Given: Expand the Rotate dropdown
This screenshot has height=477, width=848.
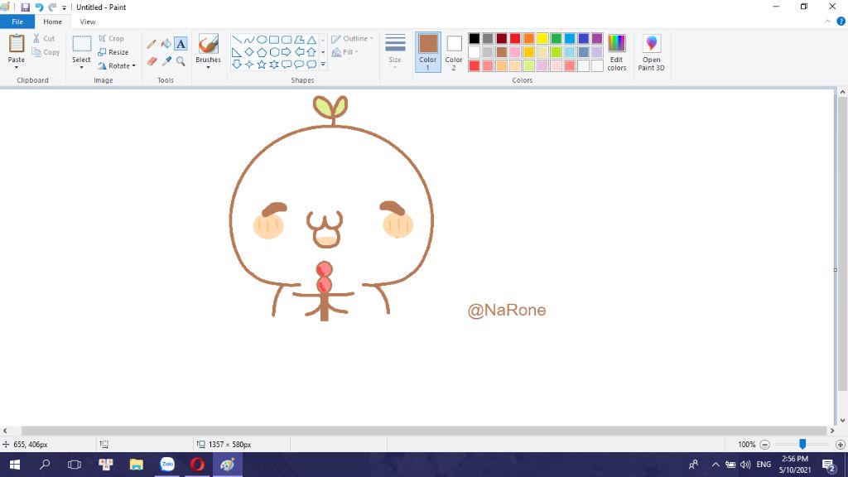Looking at the screenshot, I should point(133,66).
